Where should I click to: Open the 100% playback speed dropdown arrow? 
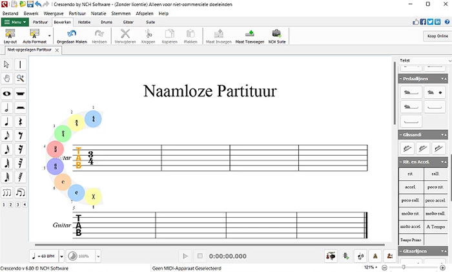coord(98,256)
